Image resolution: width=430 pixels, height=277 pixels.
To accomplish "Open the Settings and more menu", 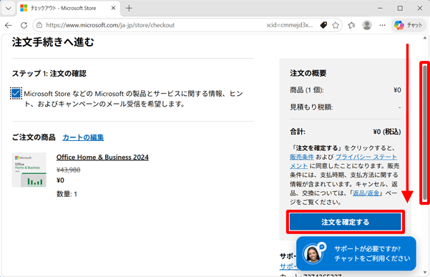I will [382, 25].
